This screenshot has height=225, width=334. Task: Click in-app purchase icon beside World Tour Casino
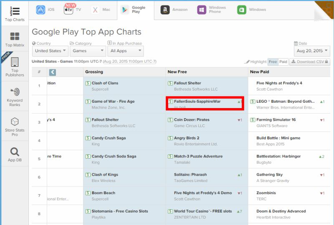pos(170,212)
